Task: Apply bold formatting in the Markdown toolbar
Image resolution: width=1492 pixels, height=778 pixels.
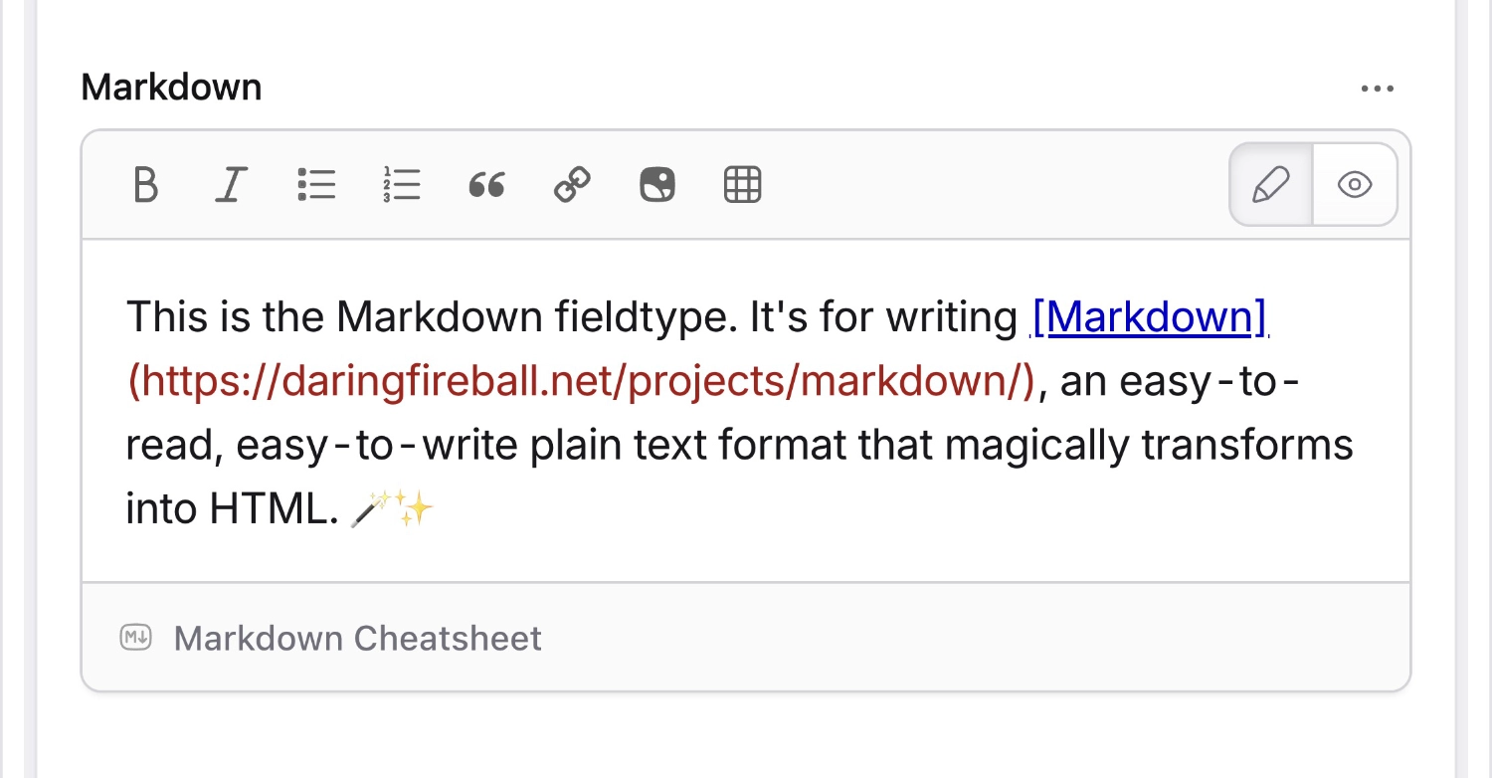Action: tap(145, 184)
